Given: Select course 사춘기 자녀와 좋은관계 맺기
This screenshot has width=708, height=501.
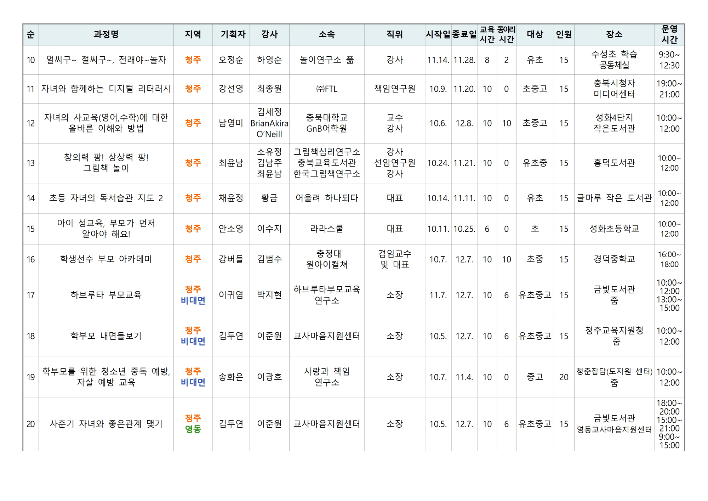Looking at the screenshot, I should coord(106,424).
